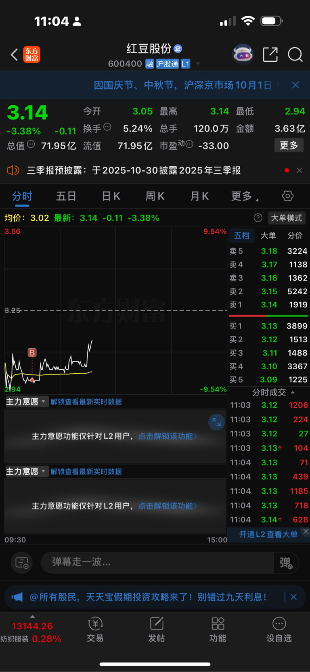Open chart settings gear icon
310x672 pixels.
click(x=288, y=196)
